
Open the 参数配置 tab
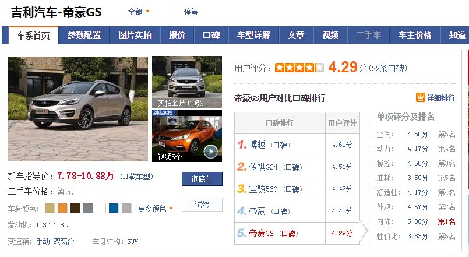coord(84,36)
